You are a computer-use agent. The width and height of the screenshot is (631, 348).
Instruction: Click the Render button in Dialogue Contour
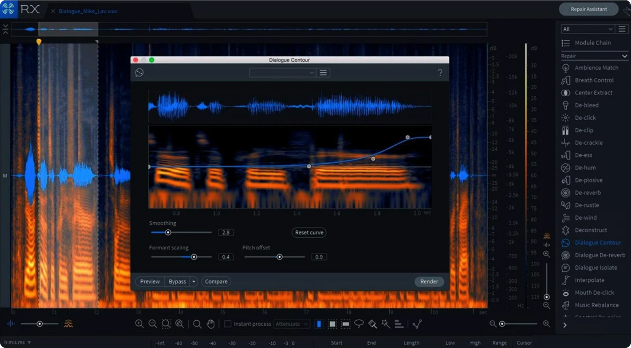pos(429,281)
